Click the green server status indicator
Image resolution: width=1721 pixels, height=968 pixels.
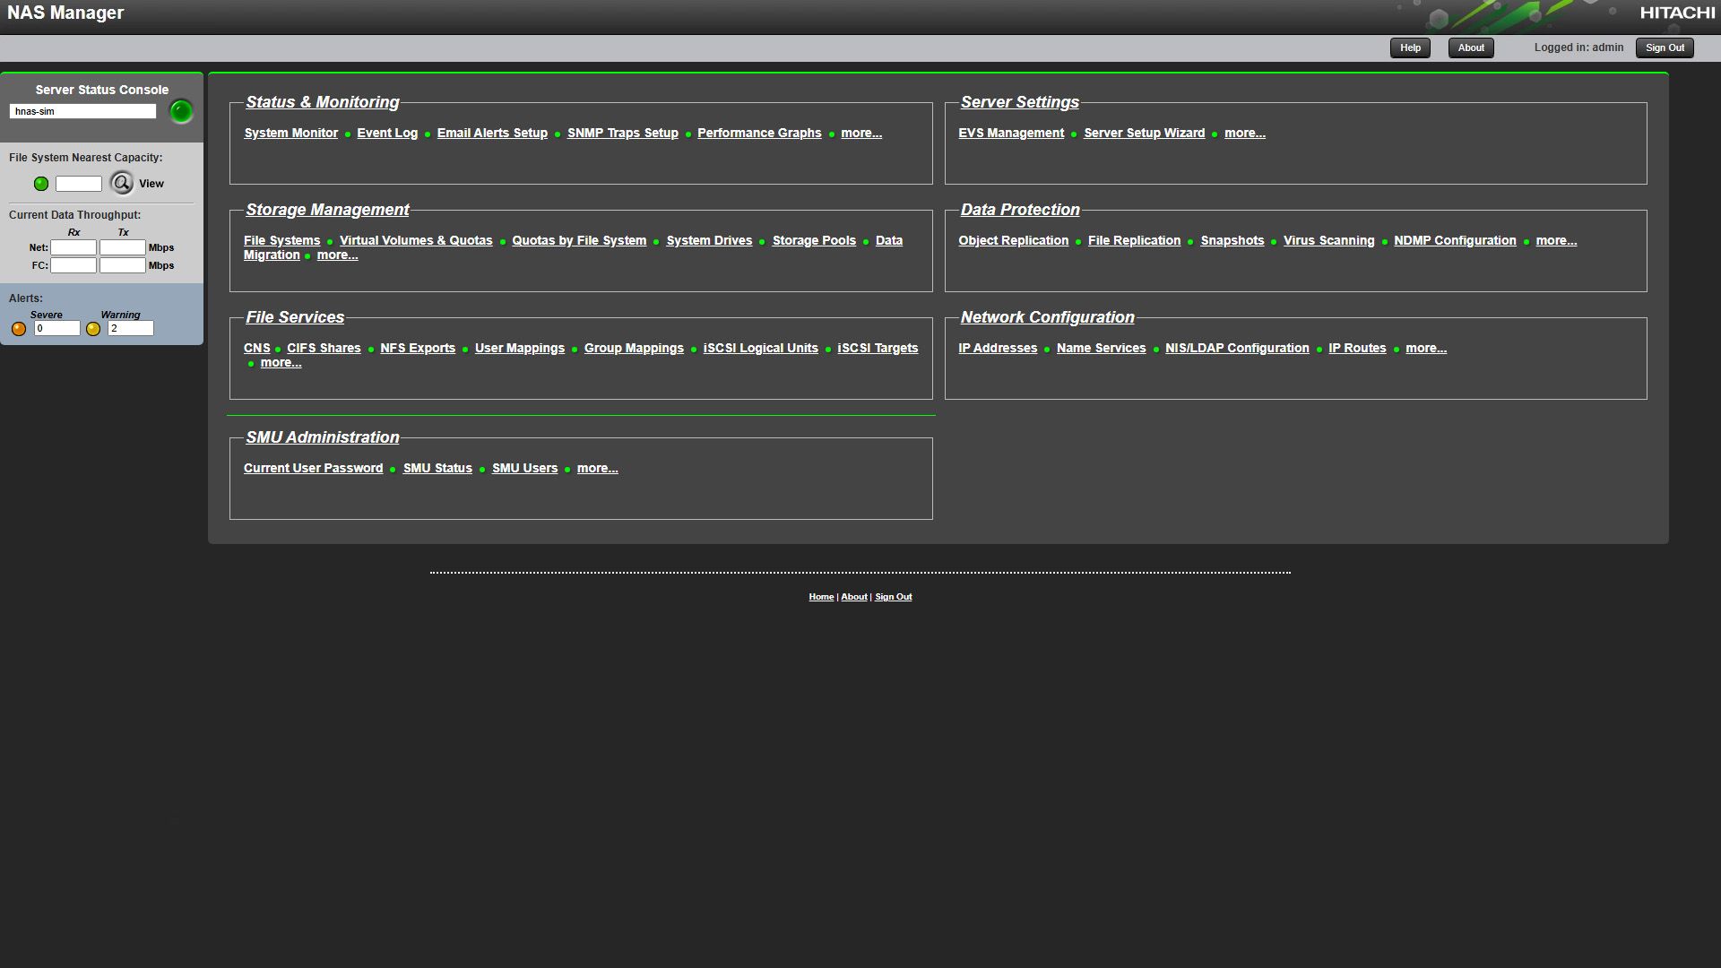pyautogui.click(x=181, y=111)
